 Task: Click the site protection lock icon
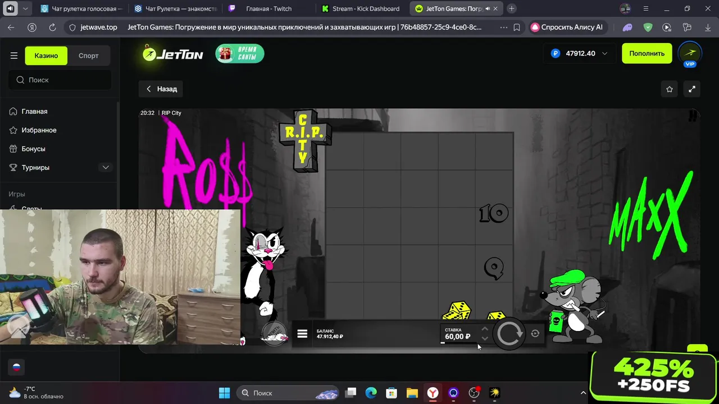click(72, 27)
